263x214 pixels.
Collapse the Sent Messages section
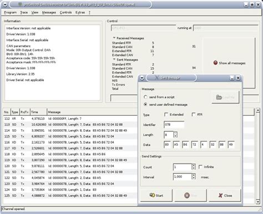point(114,59)
